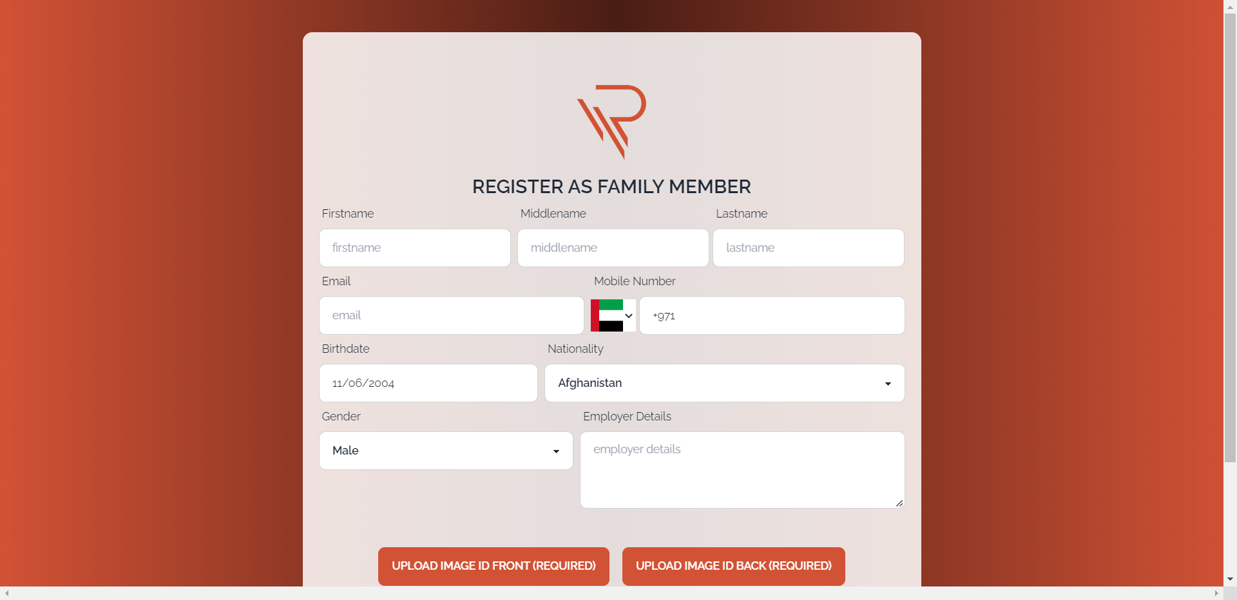Click Upload Image ID Back button

[x=734, y=566]
